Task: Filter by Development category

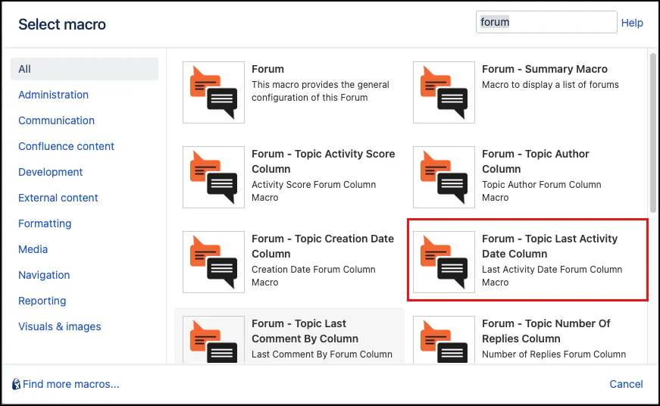Action: click(x=51, y=172)
